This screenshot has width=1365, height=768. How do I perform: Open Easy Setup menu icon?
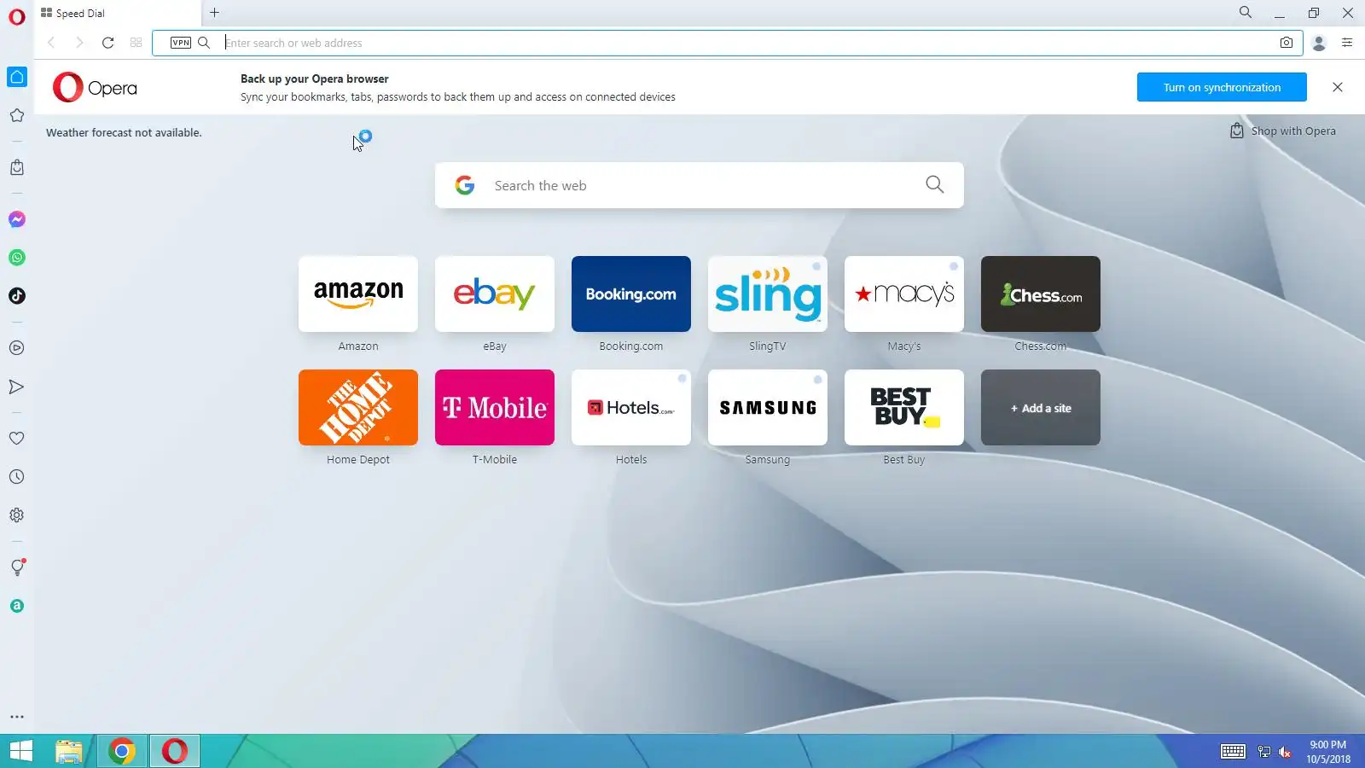pos(1347,43)
